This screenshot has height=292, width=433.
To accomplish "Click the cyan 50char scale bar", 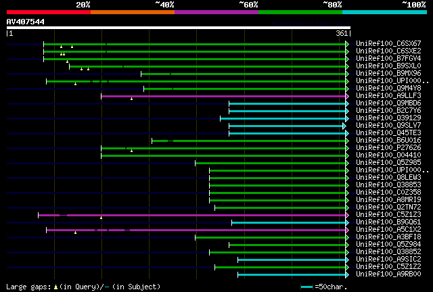I will pos(306,287).
